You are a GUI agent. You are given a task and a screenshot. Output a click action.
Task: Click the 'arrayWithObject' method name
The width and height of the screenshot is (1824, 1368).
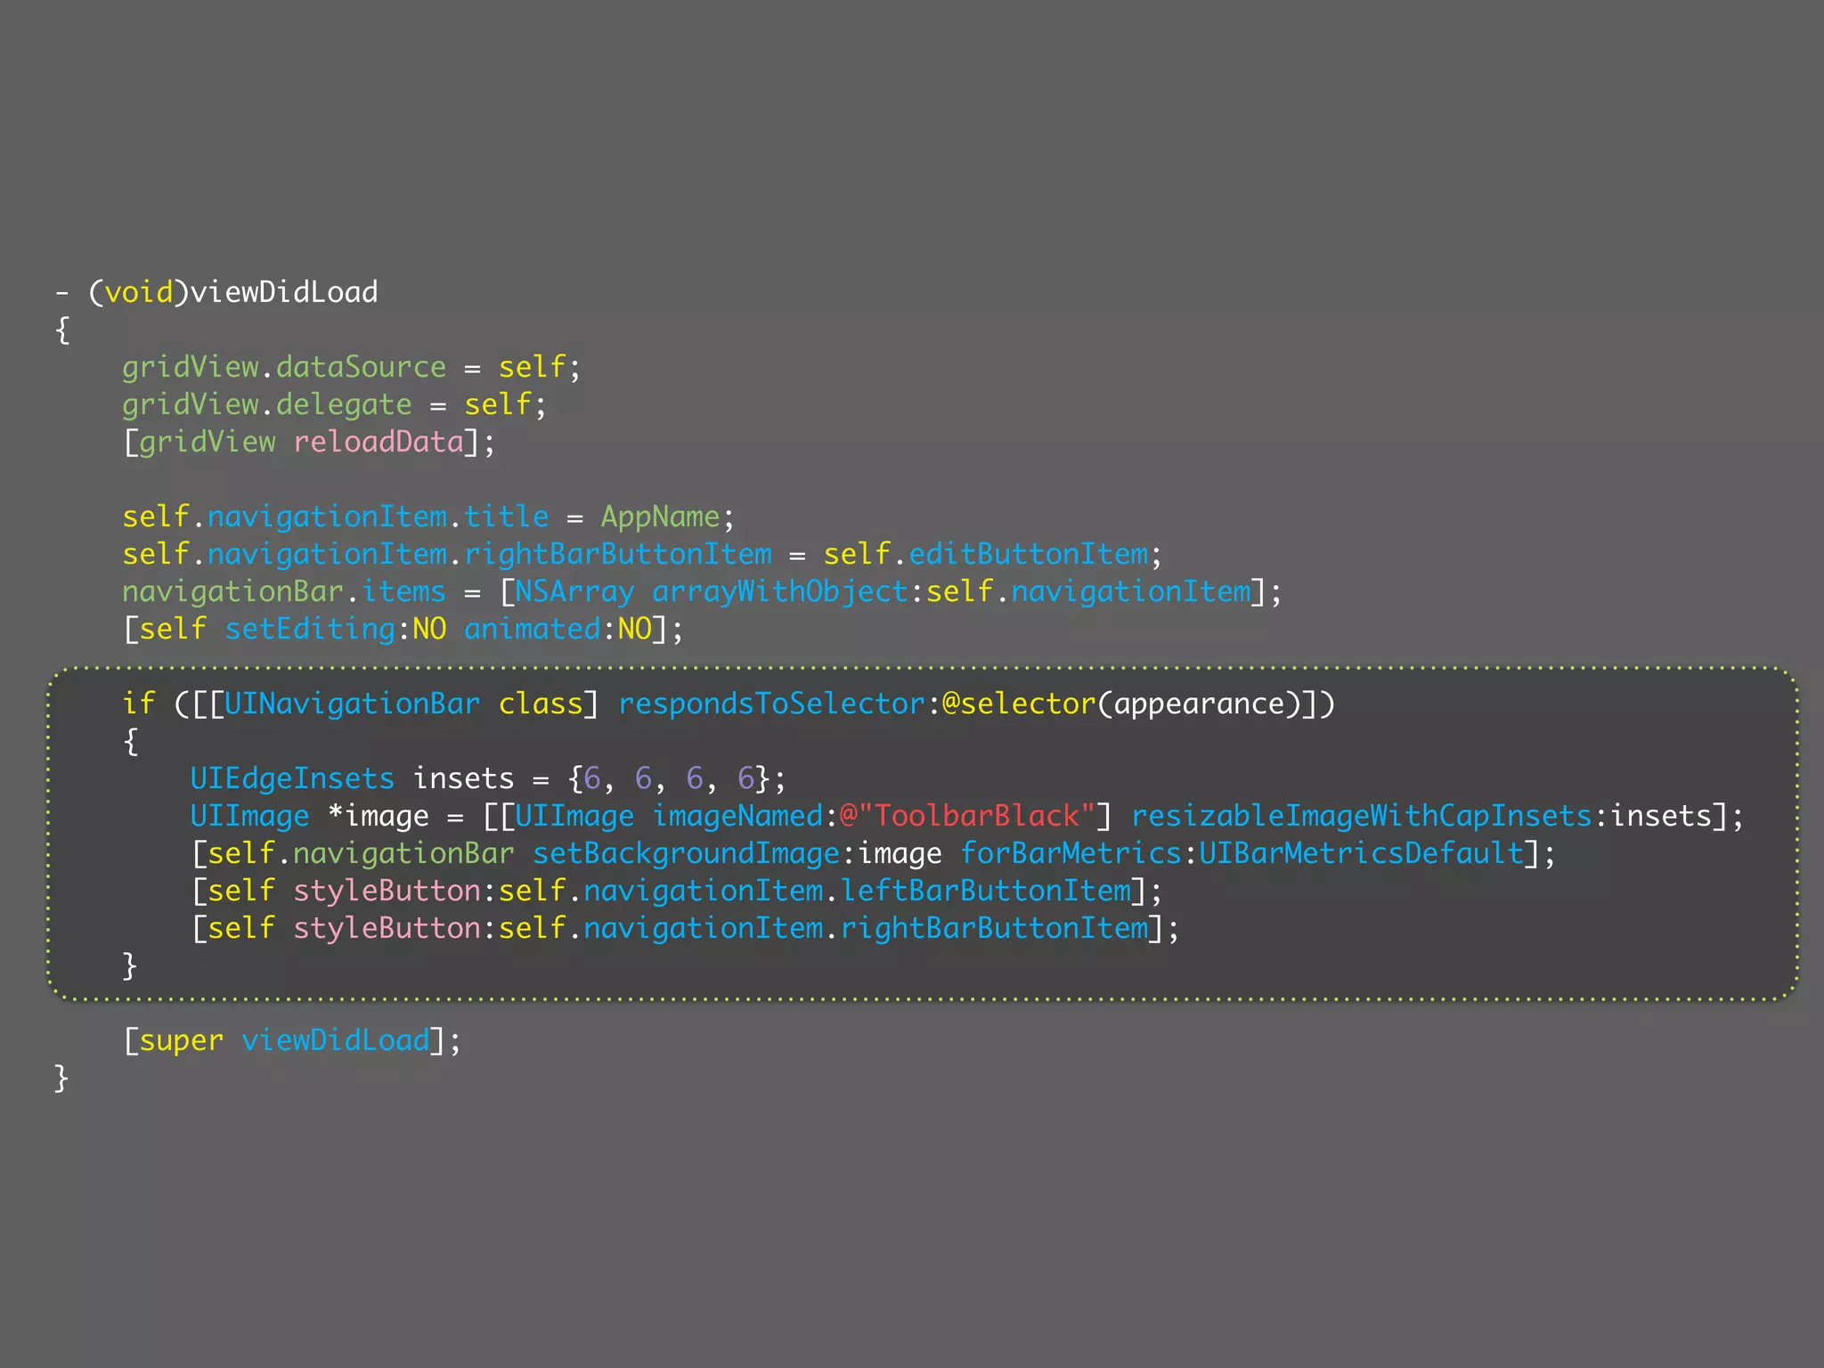[780, 591]
